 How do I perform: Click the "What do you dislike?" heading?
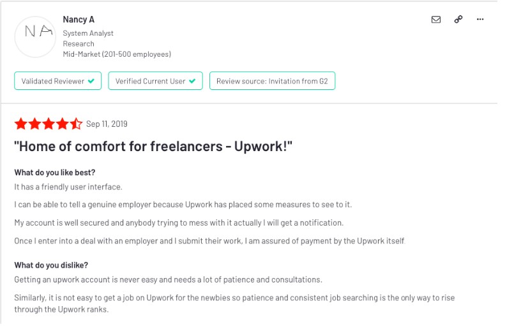[51, 265]
